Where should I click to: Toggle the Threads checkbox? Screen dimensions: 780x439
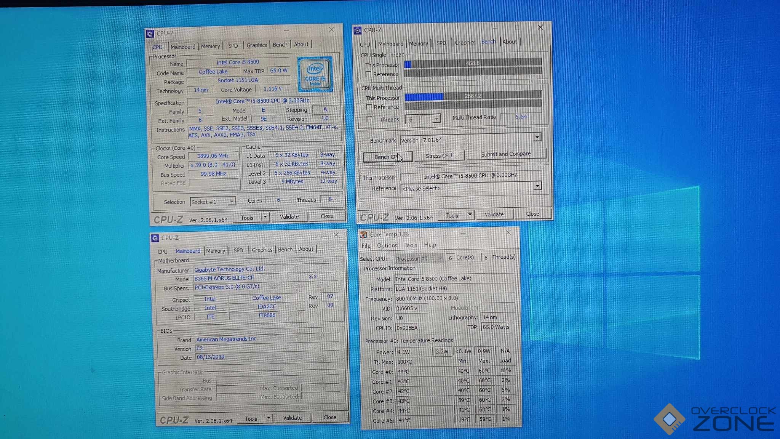pos(369,119)
